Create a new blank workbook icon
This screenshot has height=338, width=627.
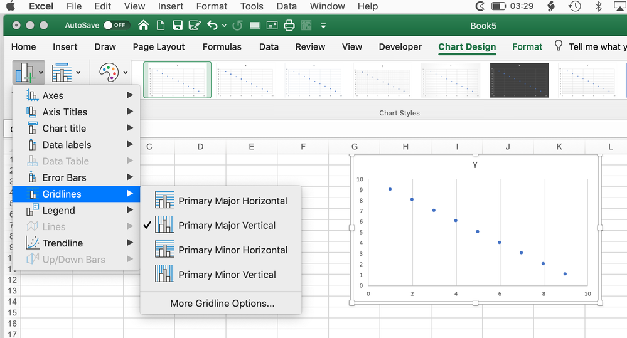click(x=160, y=26)
